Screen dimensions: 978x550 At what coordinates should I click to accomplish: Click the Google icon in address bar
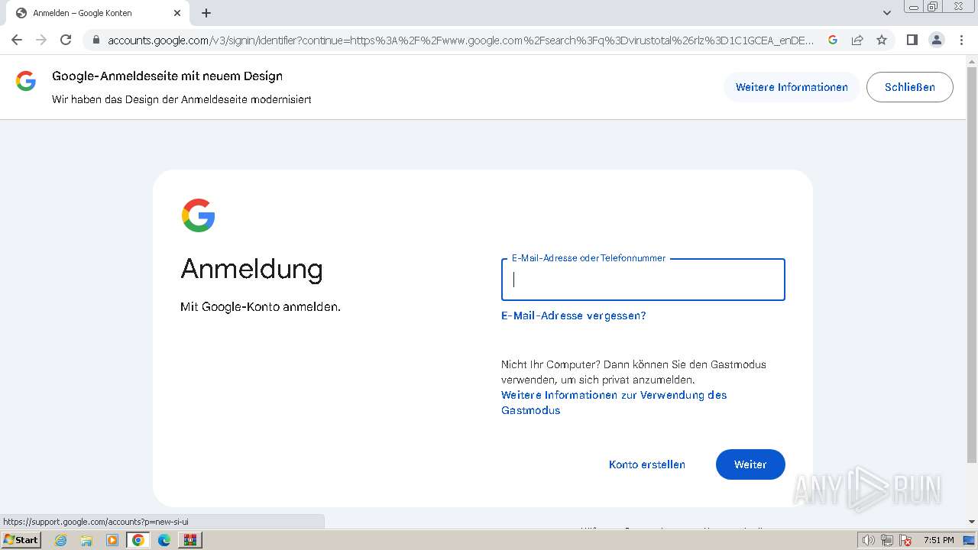833,40
